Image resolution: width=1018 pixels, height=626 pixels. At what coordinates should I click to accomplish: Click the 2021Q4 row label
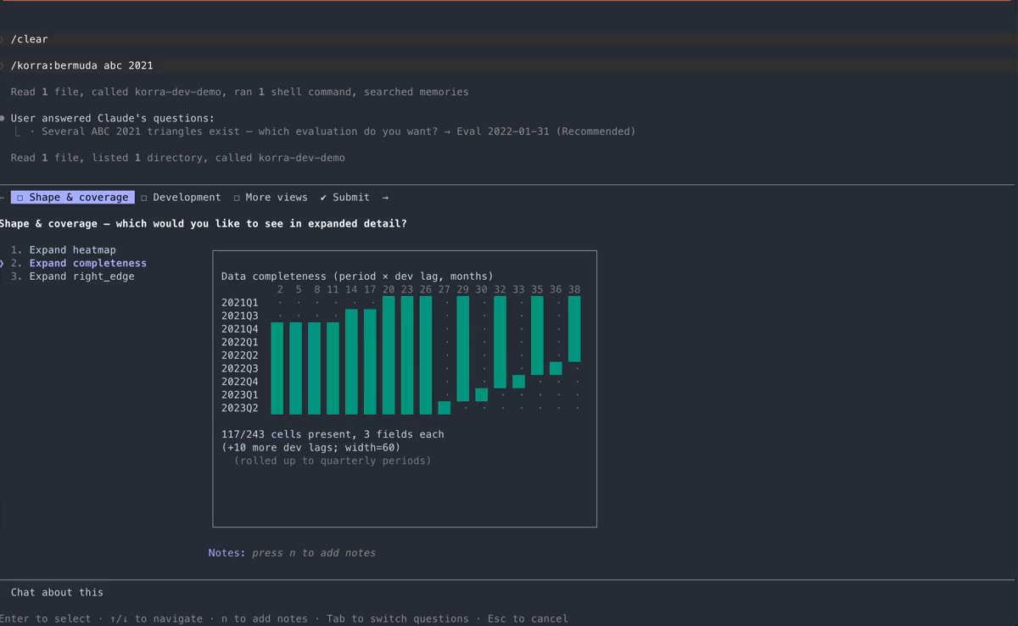[x=240, y=328]
